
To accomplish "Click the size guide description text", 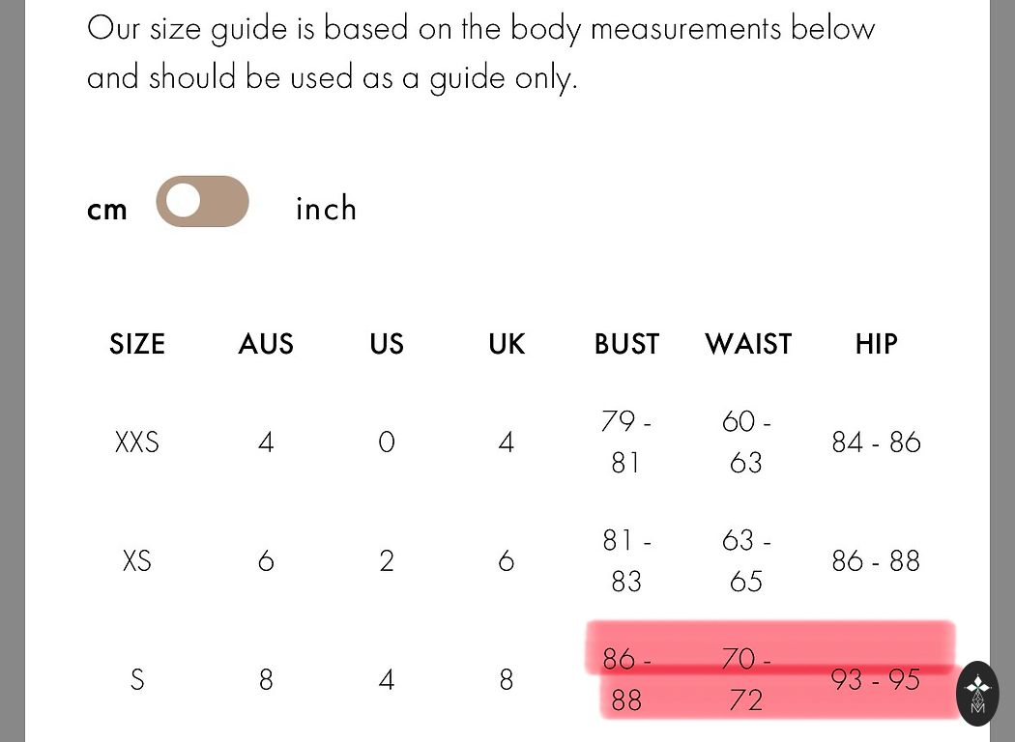I will click(480, 52).
